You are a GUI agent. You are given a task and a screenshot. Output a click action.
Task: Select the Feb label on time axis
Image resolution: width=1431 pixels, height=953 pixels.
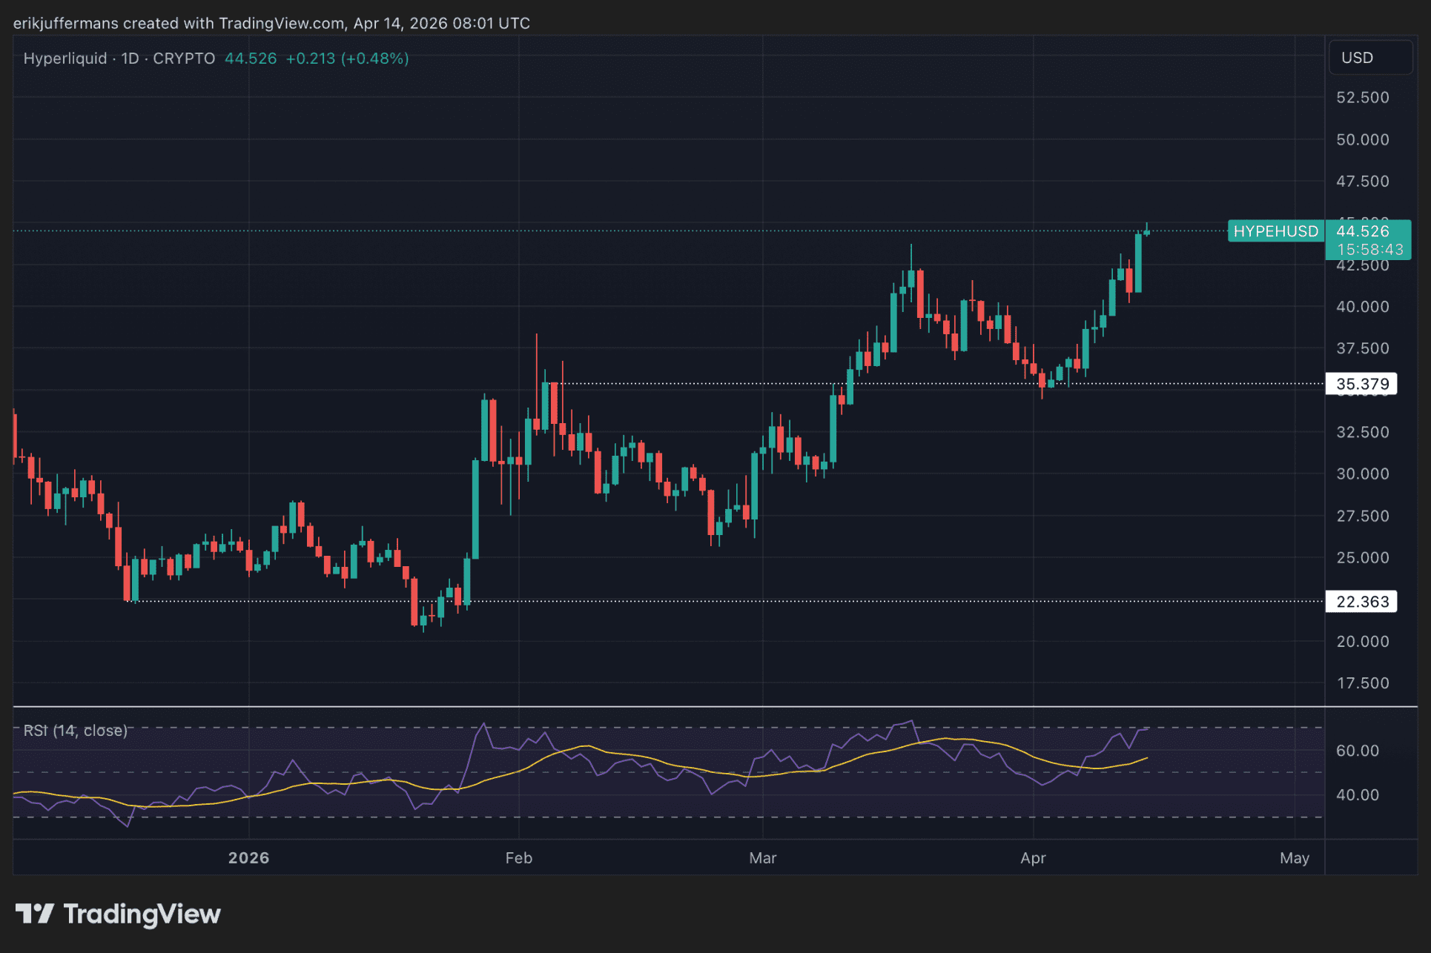coord(518,858)
